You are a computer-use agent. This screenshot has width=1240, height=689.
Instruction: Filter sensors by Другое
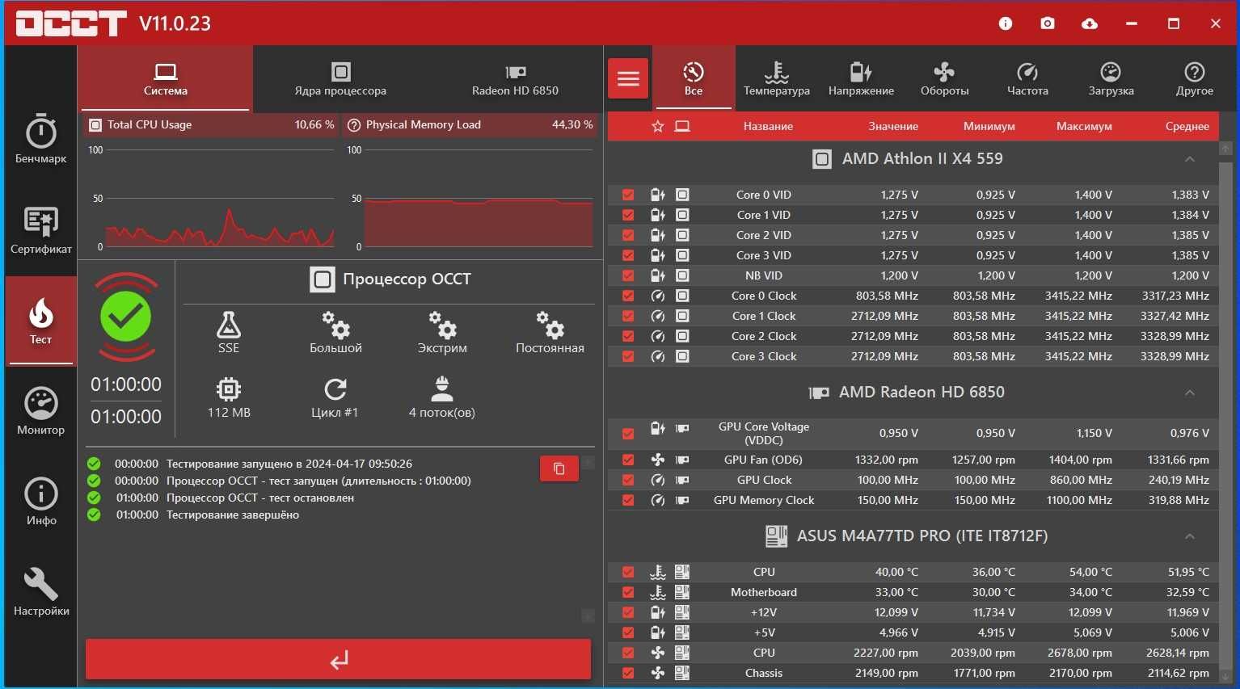pos(1195,78)
